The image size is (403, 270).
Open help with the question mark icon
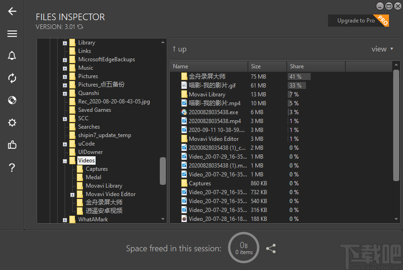(12, 168)
